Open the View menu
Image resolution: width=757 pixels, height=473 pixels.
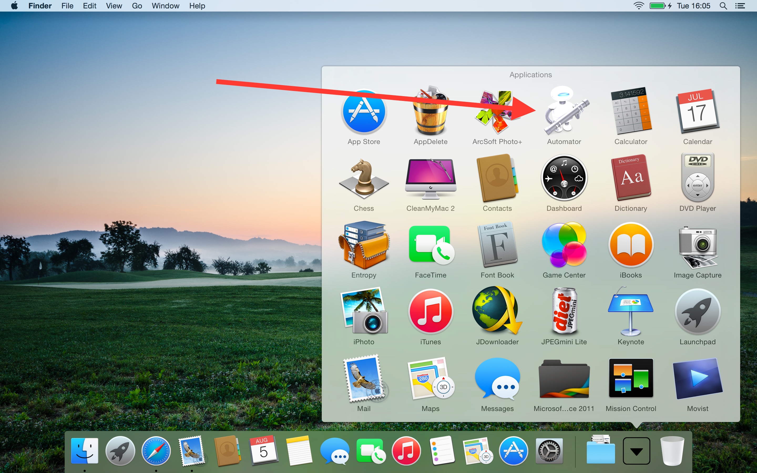(114, 6)
